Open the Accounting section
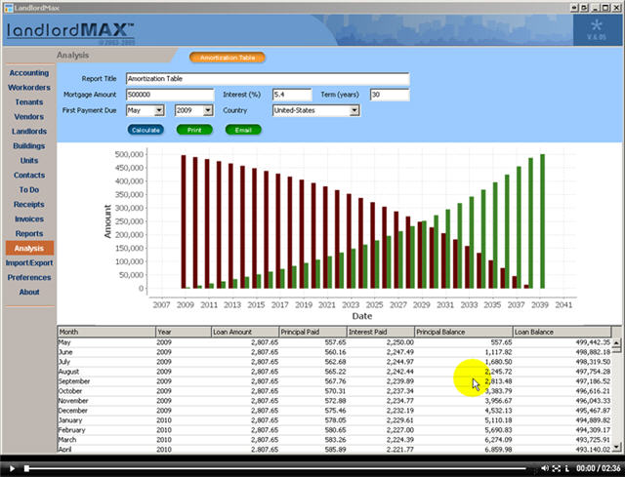This screenshot has width=625, height=477. pyautogui.click(x=29, y=73)
